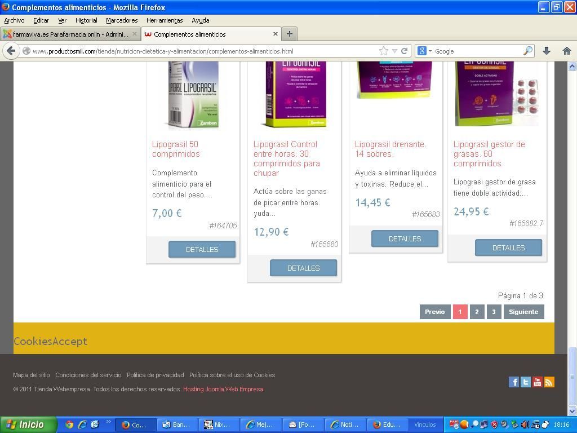The width and height of the screenshot is (577, 433).
Task: Switch to the Mej... taskbar window
Action: pos(260,425)
